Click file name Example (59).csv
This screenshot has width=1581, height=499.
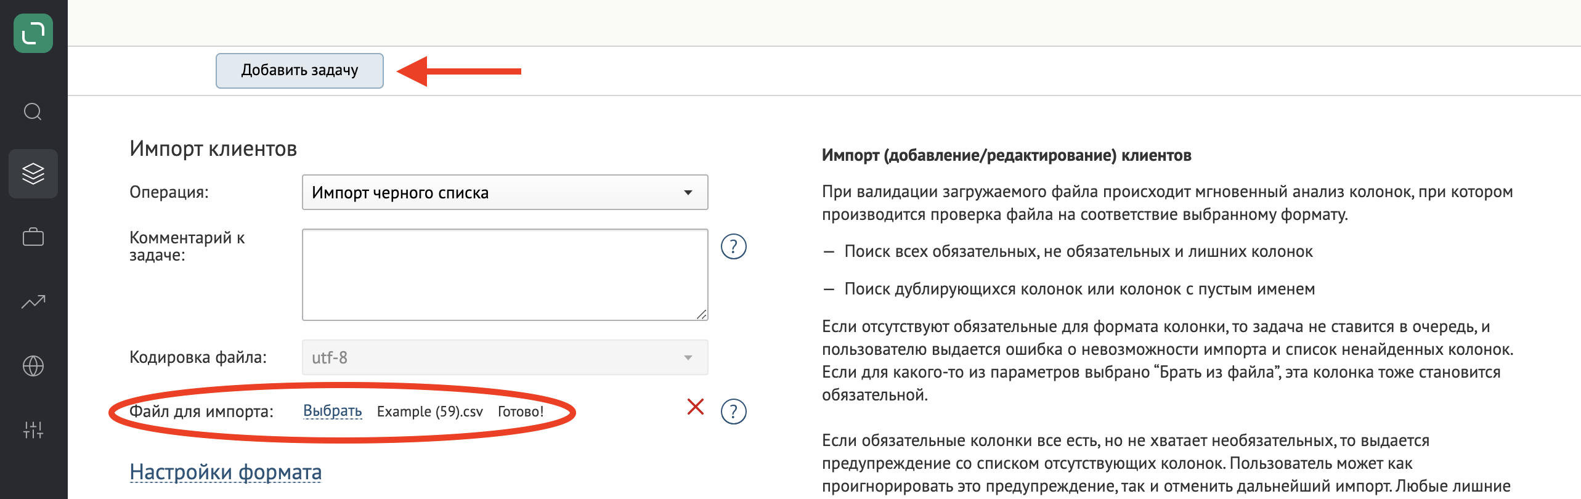coord(430,412)
